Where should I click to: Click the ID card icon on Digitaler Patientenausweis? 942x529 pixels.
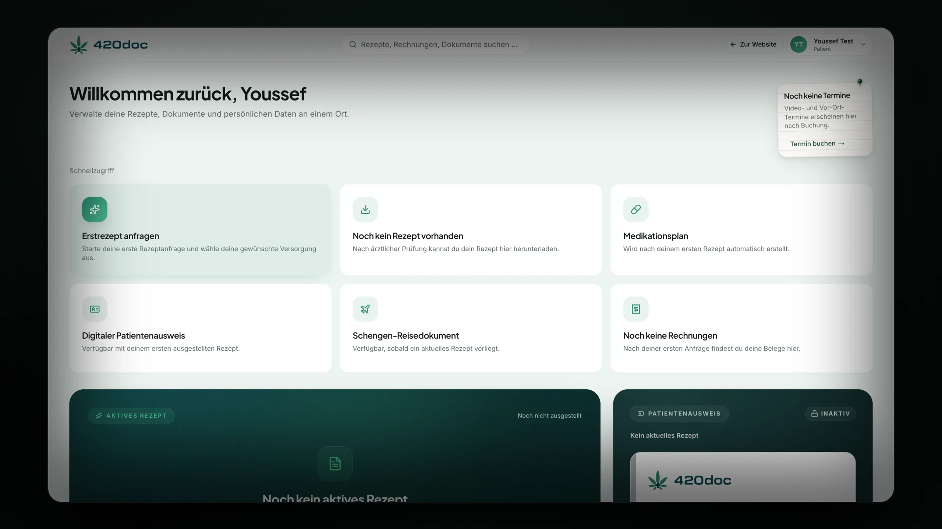pyautogui.click(x=95, y=309)
